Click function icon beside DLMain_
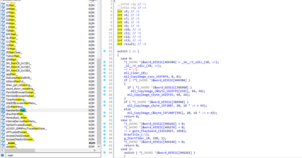The height and width of the screenshot is (158, 302). pyautogui.click(x=3, y=6)
